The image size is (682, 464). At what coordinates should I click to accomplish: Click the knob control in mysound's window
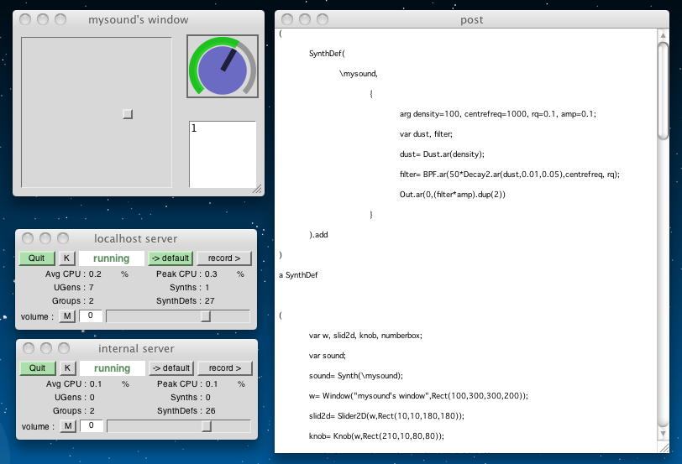tap(223, 66)
